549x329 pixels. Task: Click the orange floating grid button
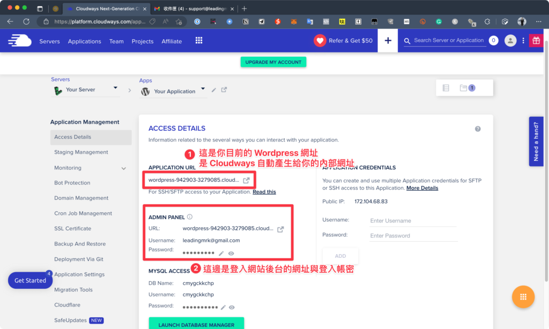pyautogui.click(x=523, y=297)
